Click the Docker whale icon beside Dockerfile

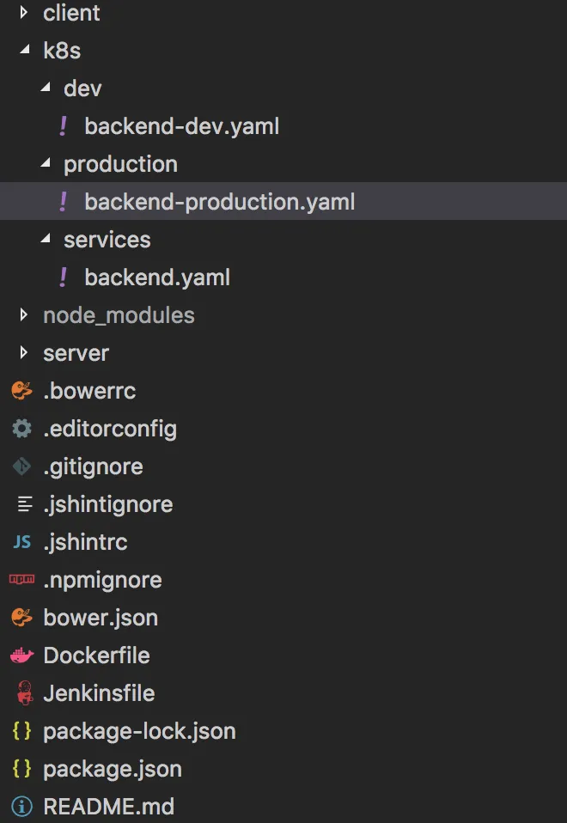click(x=22, y=655)
